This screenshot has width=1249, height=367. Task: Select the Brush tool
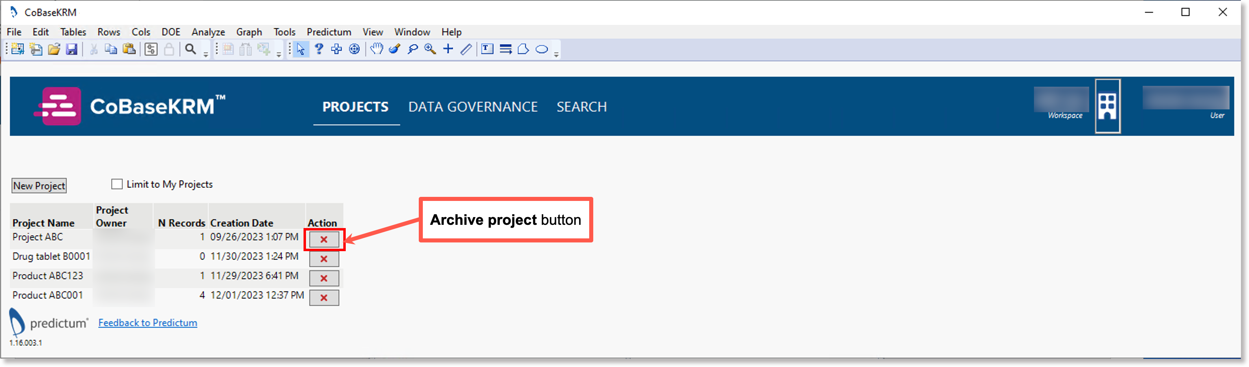[395, 49]
